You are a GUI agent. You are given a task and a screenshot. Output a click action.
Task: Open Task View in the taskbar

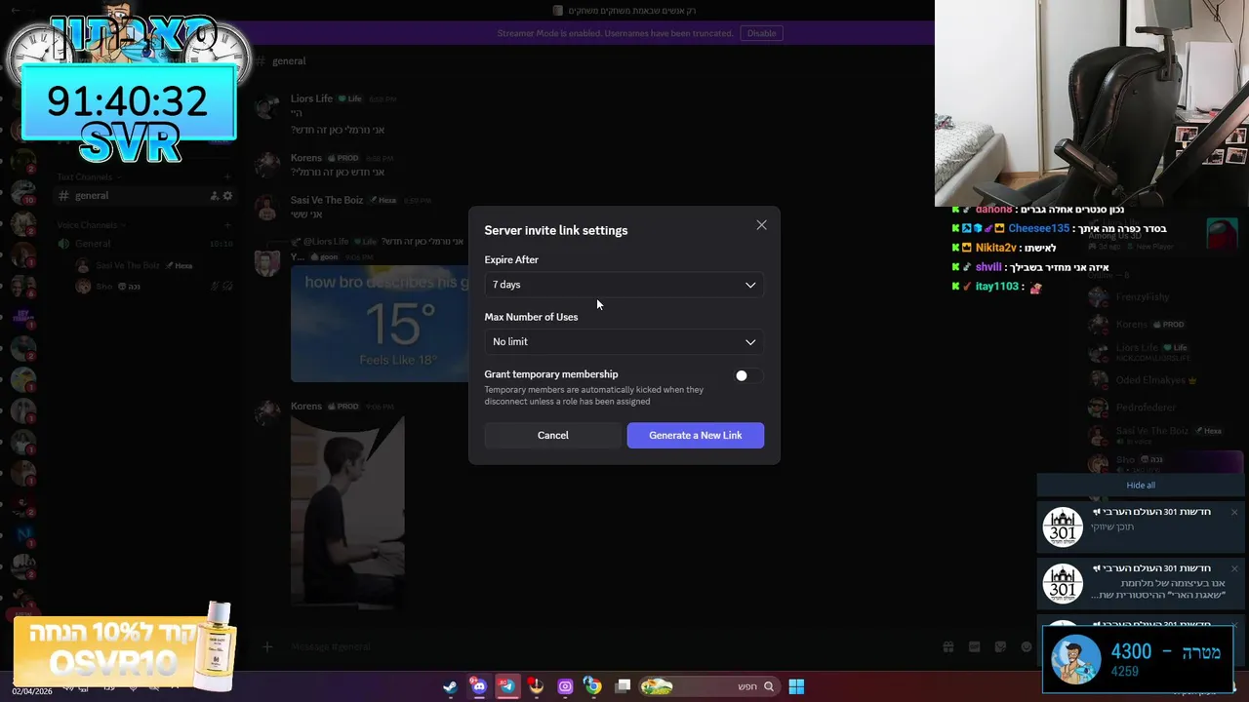click(x=623, y=686)
